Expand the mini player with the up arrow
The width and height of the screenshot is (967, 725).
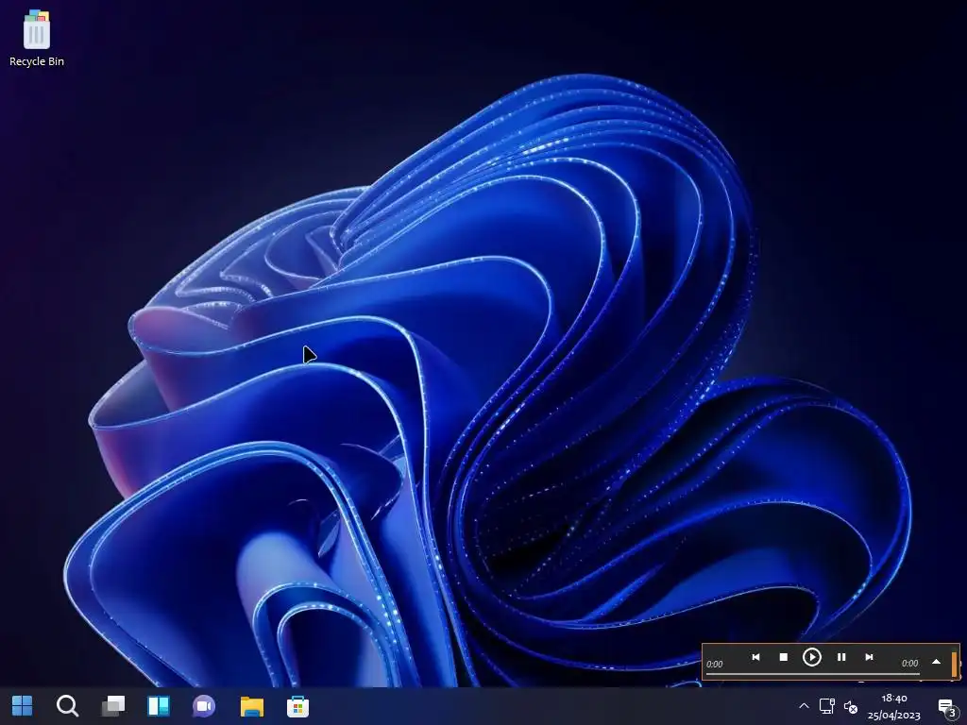936,662
